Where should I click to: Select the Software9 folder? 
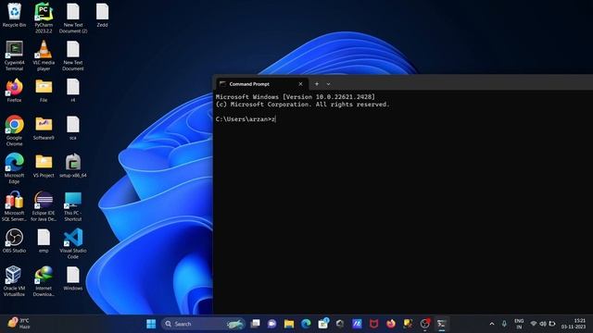coord(44,128)
